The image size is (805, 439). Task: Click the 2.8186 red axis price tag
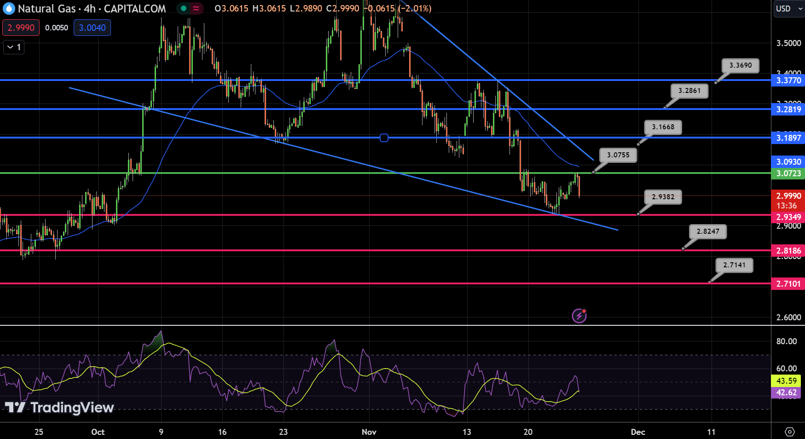pos(788,251)
